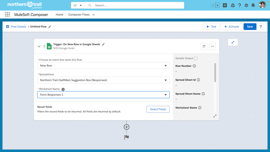This screenshot has width=270, height=152.
Task: Click the Row Number info icon
Action: point(194,66)
